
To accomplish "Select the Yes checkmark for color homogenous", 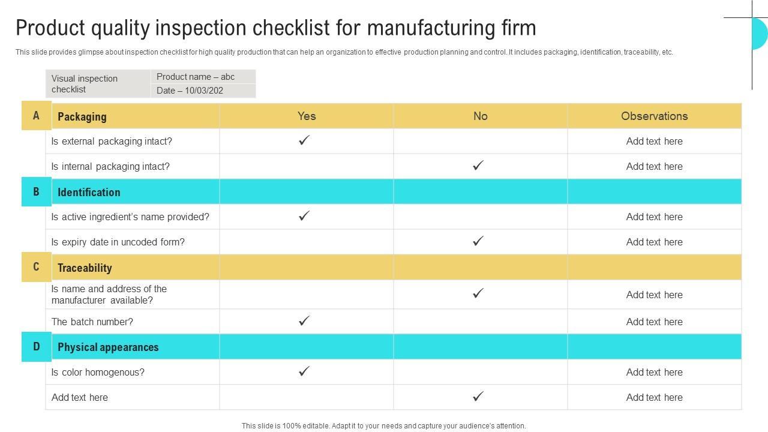I will (304, 371).
